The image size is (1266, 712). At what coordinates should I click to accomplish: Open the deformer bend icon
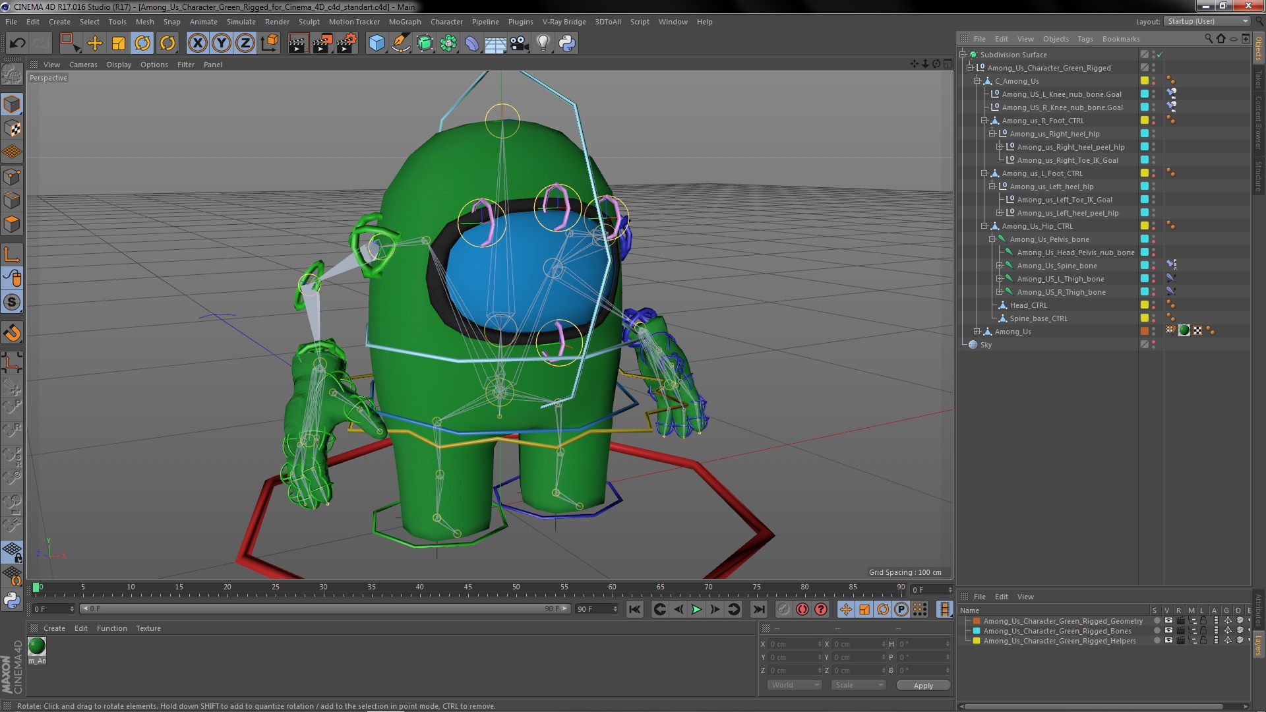click(x=472, y=44)
